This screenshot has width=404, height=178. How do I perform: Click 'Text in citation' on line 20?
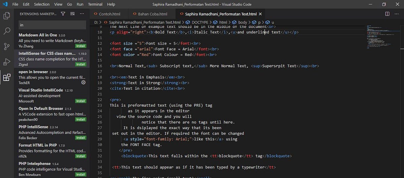142,88
